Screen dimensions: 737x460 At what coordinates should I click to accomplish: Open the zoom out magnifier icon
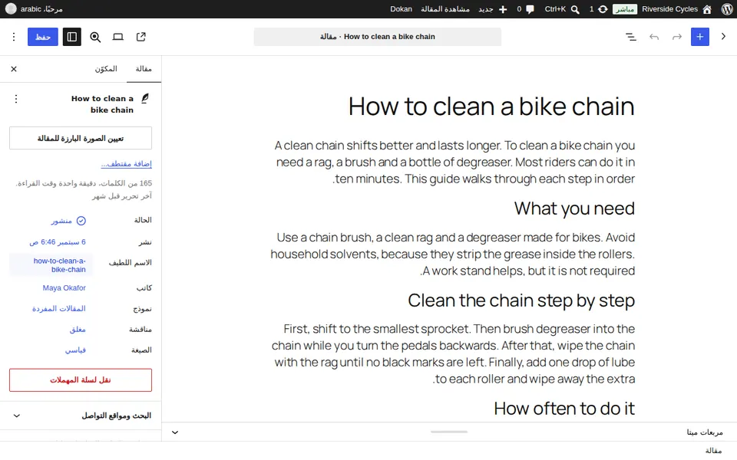pos(95,37)
